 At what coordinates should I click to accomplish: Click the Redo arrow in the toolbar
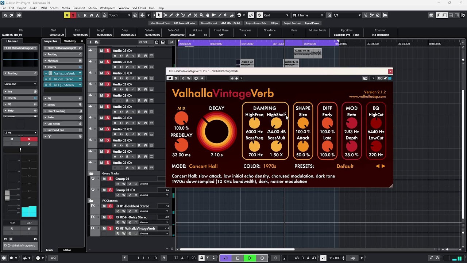click(x=11, y=15)
